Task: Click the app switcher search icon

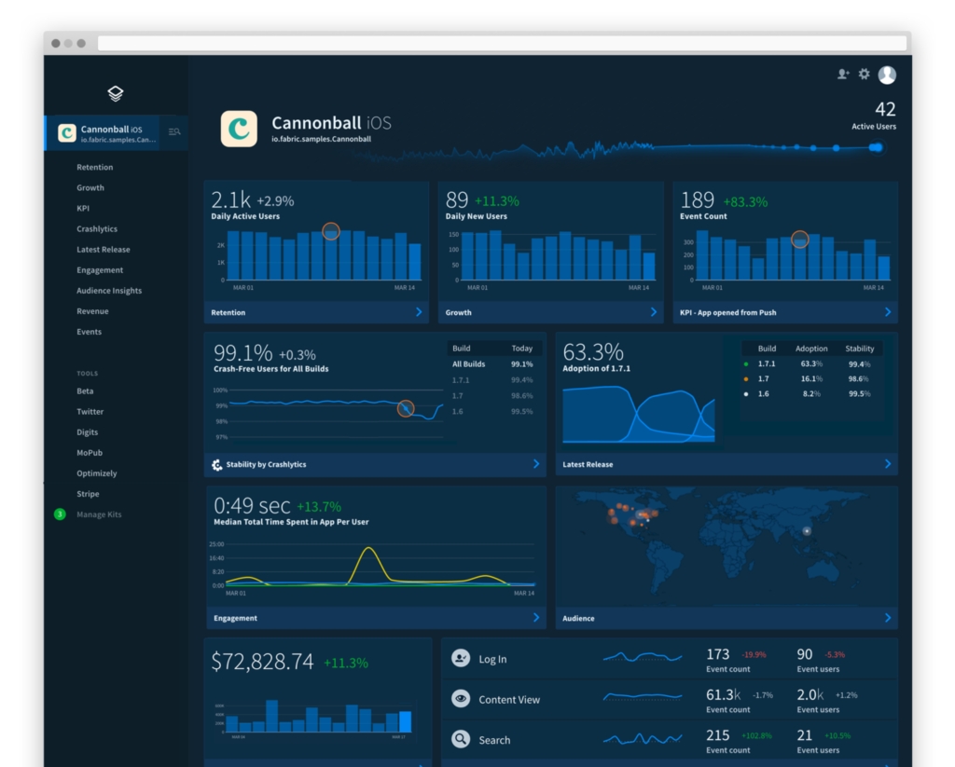Action: click(174, 132)
